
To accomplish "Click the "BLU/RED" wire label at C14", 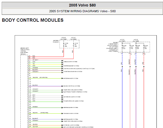I will (x=35, y=85).
